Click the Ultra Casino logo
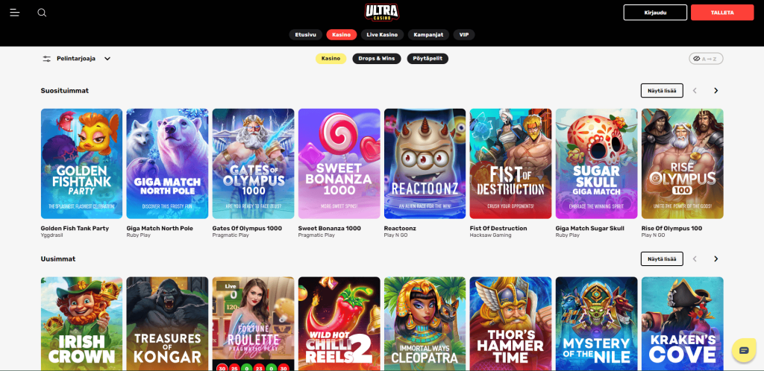The image size is (764, 371). (x=382, y=12)
